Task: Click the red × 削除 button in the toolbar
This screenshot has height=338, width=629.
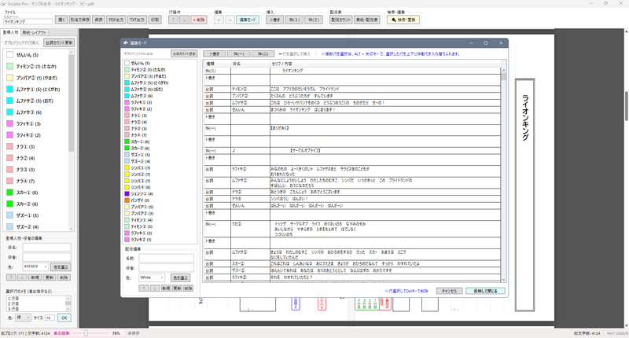Action: (x=199, y=20)
